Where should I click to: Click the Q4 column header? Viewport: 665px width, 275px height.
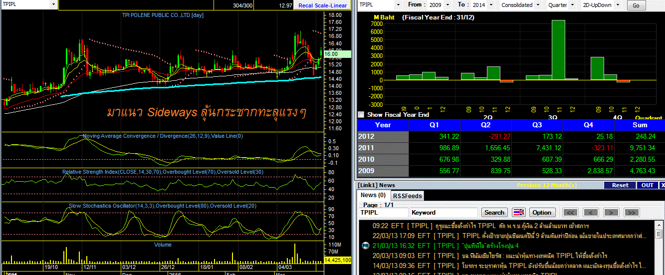pyautogui.click(x=588, y=125)
